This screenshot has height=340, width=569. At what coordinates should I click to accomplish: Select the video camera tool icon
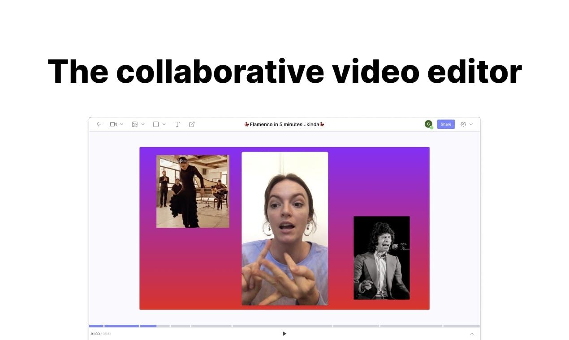click(113, 124)
